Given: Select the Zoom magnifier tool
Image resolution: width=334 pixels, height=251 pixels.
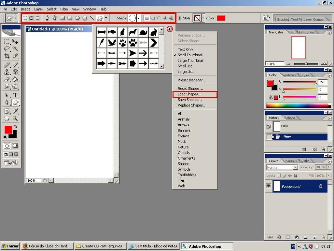Looking at the screenshot, I should pos(15,118).
